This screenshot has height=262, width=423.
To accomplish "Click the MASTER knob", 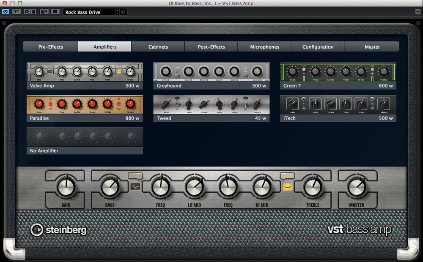I will coord(357,186).
